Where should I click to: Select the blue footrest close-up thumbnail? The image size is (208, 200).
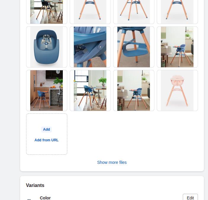(x=134, y=47)
